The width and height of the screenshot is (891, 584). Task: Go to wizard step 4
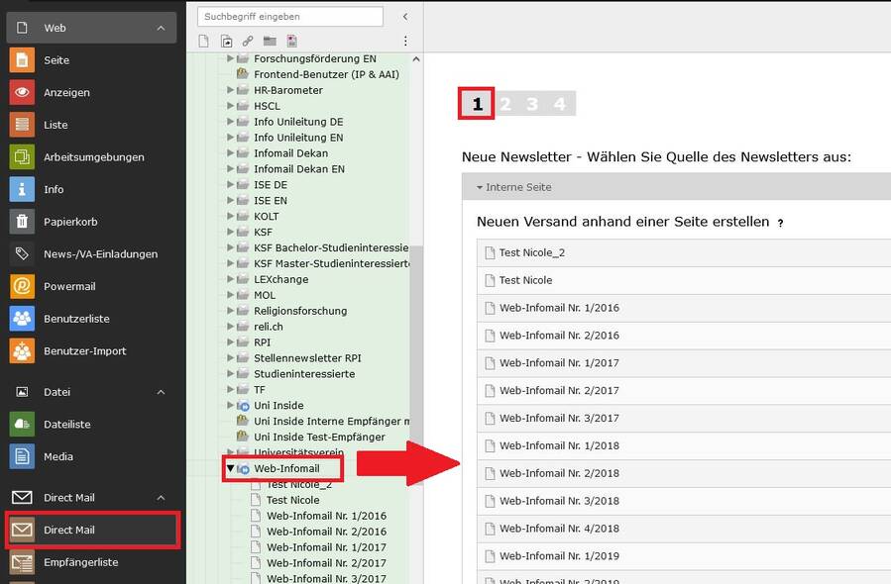click(x=560, y=104)
